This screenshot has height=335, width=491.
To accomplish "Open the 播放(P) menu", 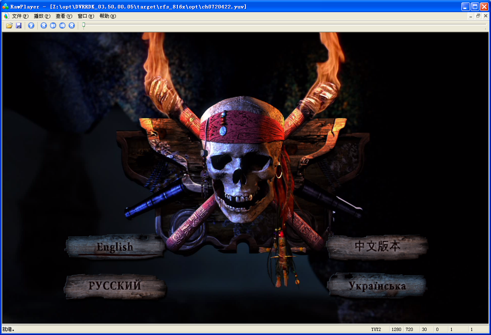I will click(x=42, y=16).
